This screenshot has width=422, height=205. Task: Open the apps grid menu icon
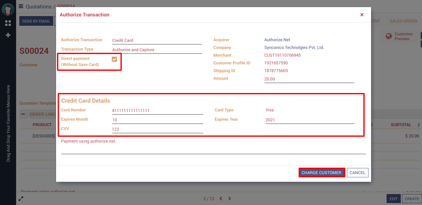click(x=8, y=23)
